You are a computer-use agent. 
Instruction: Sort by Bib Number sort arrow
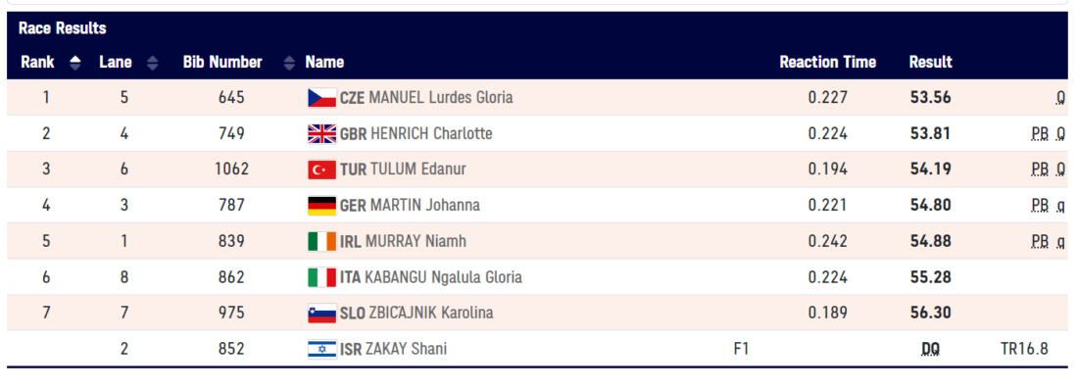[x=289, y=63]
